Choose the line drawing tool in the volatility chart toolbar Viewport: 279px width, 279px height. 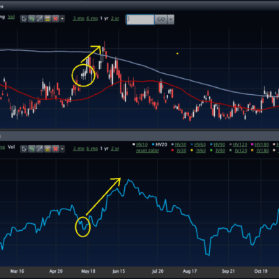[x=40, y=149]
